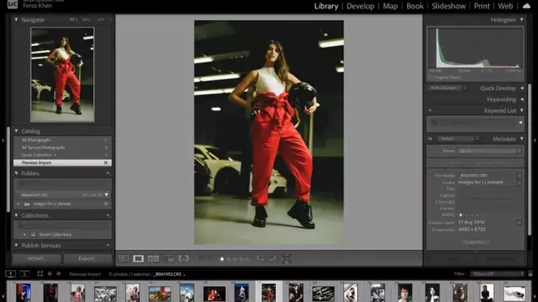Add keyword using plus next to Keyword List
Viewport: 538px width, 302px height.
coord(430,110)
